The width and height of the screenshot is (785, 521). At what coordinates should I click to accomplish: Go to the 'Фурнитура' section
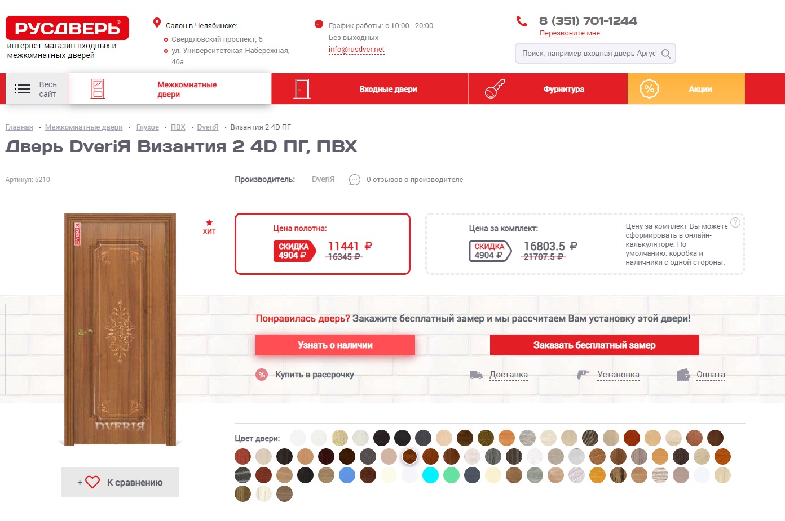click(x=548, y=89)
